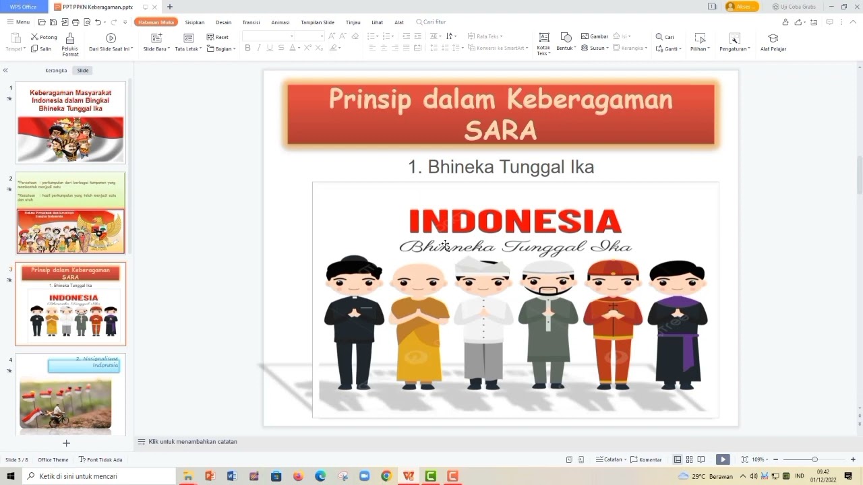Click the Save icon in quick toolbar
Image resolution: width=863 pixels, height=485 pixels.
coord(53,22)
